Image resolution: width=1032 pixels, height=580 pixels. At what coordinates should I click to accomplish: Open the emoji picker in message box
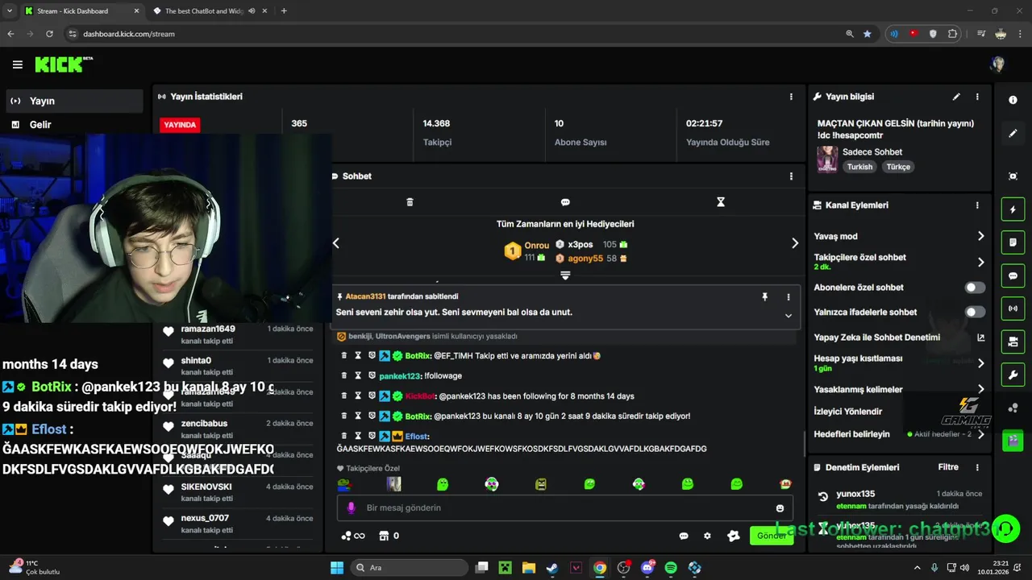[780, 508]
